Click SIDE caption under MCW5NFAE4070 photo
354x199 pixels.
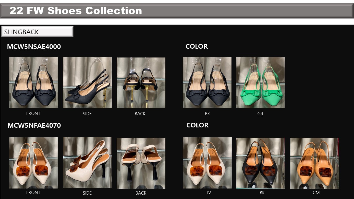(87, 193)
